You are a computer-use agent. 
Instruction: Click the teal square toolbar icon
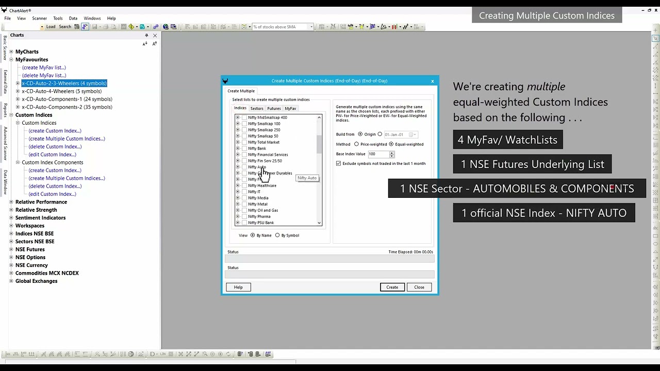[x=142, y=27]
